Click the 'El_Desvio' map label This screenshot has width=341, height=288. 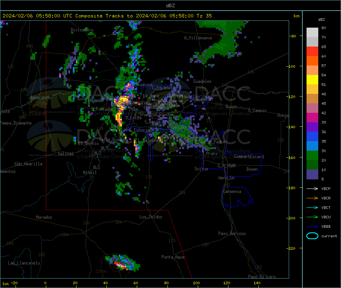click(88, 143)
